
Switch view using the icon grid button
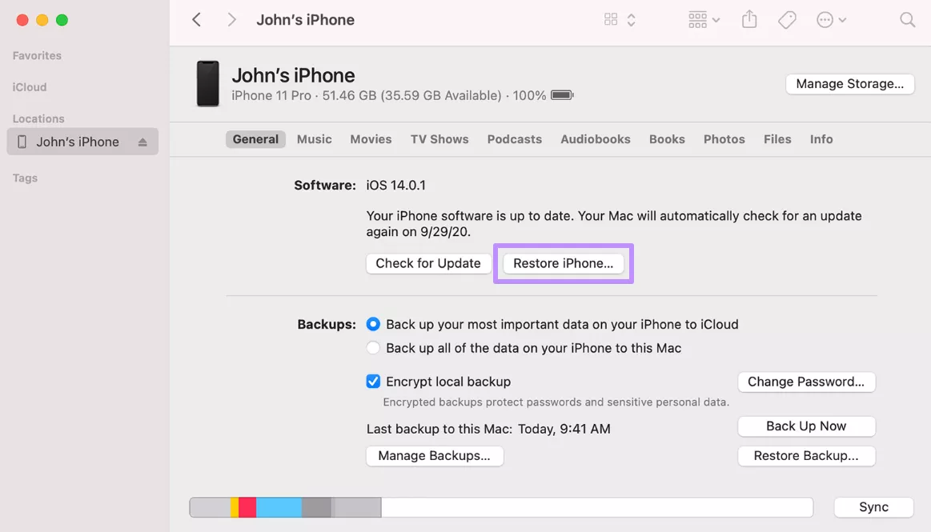(x=610, y=19)
